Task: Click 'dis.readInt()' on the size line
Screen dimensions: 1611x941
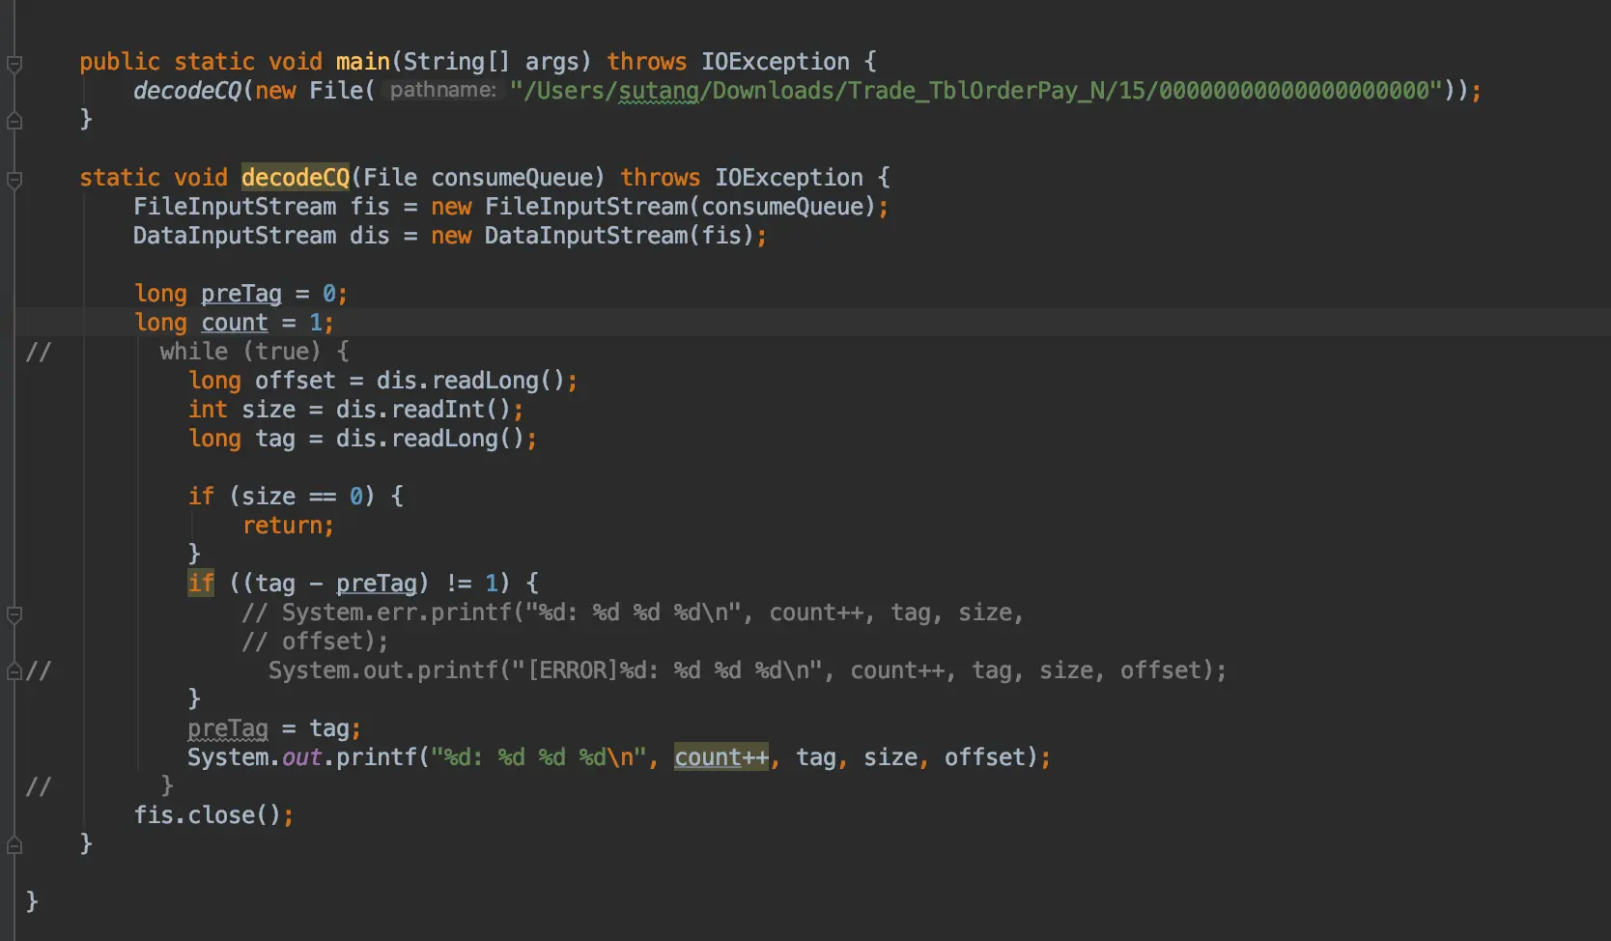Action: (x=423, y=410)
